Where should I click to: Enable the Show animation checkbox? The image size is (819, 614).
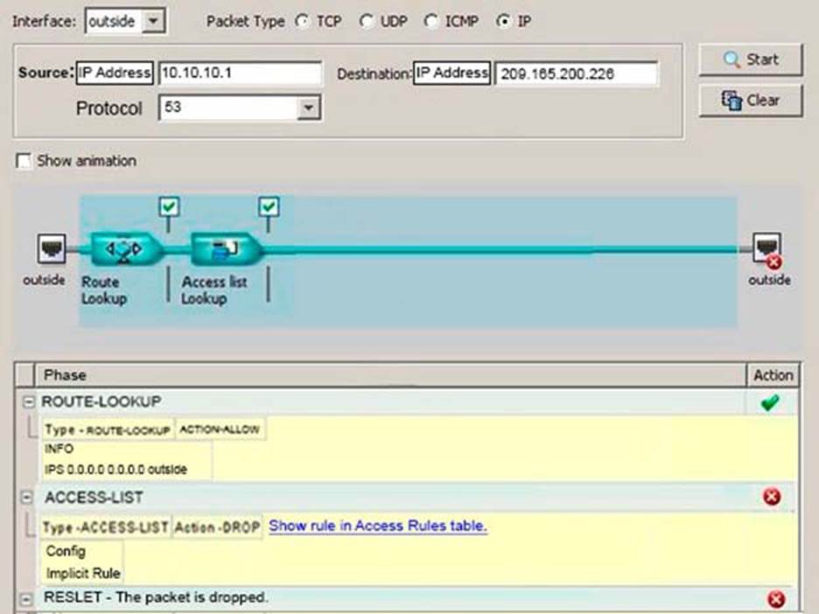click(24, 161)
